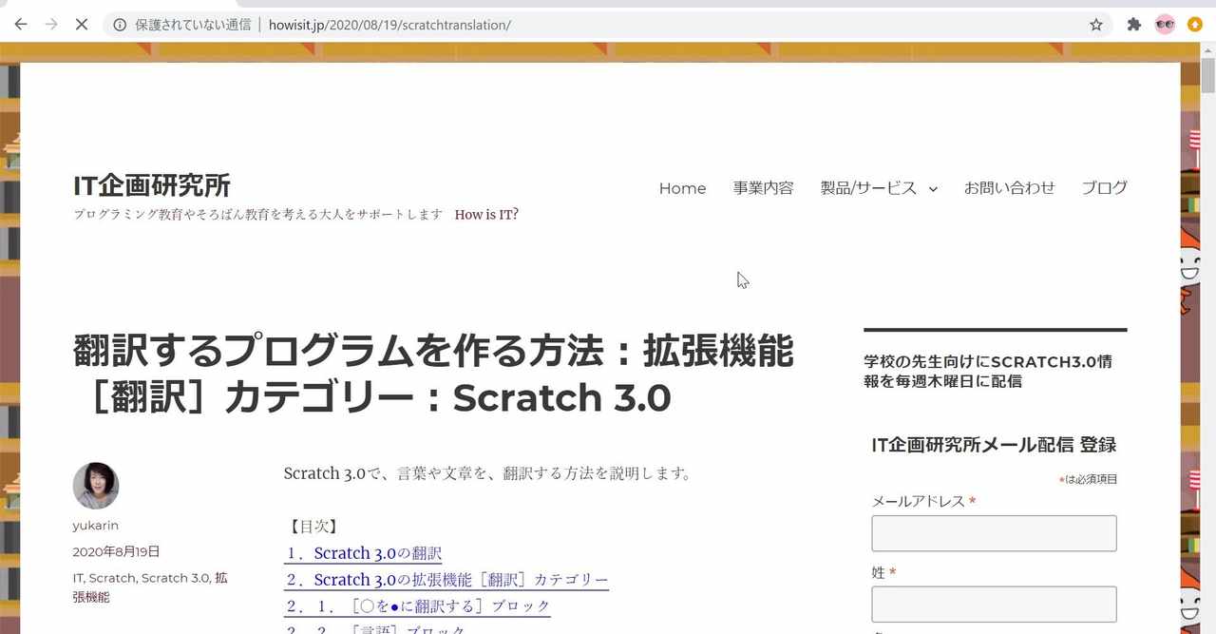The height and width of the screenshot is (634, 1216).
Task: Go back to the previous page
Action: [20, 25]
